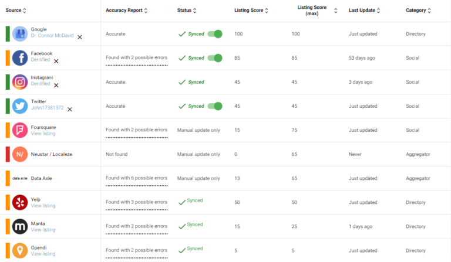Image resolution: width=451 pixels, height=262 pixels.
Task: Click the Yelp logo icon
Action: pyautogui.click(x=20, y=202)
